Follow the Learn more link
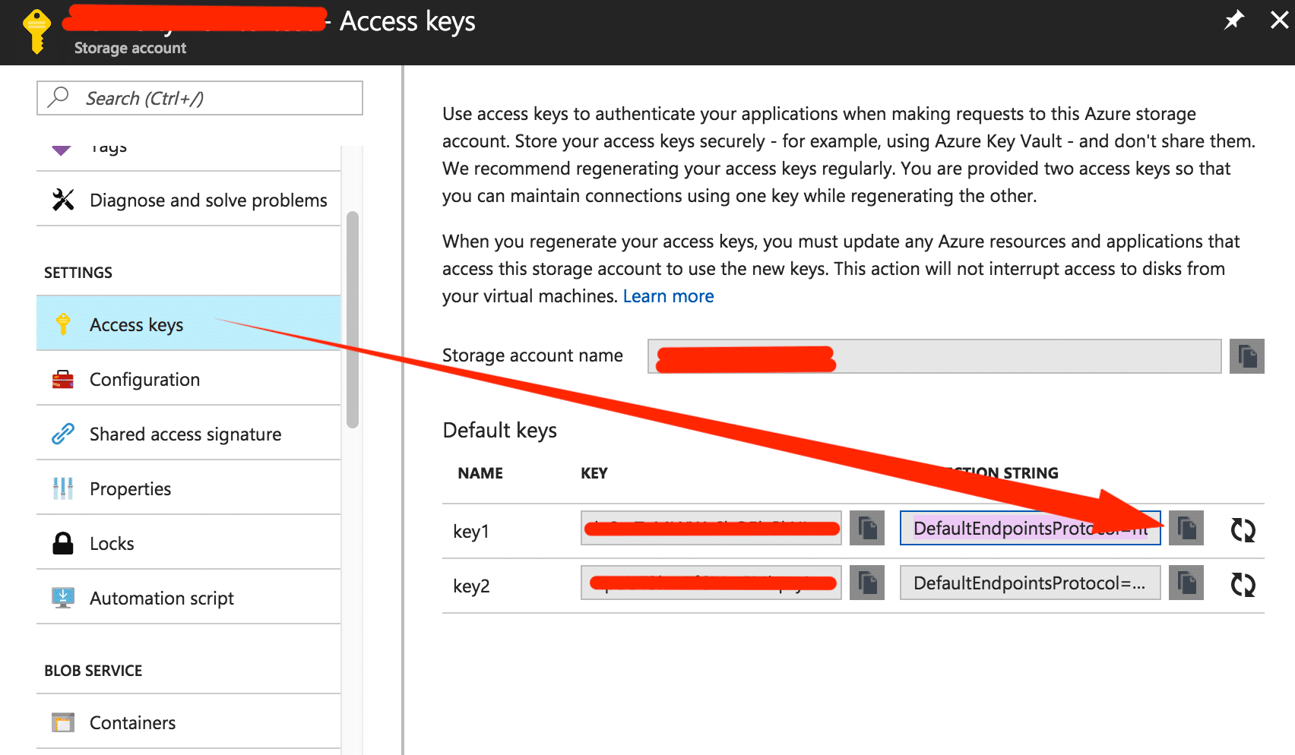The width and height of the screenshot is (1295, 755). [668, 296]
